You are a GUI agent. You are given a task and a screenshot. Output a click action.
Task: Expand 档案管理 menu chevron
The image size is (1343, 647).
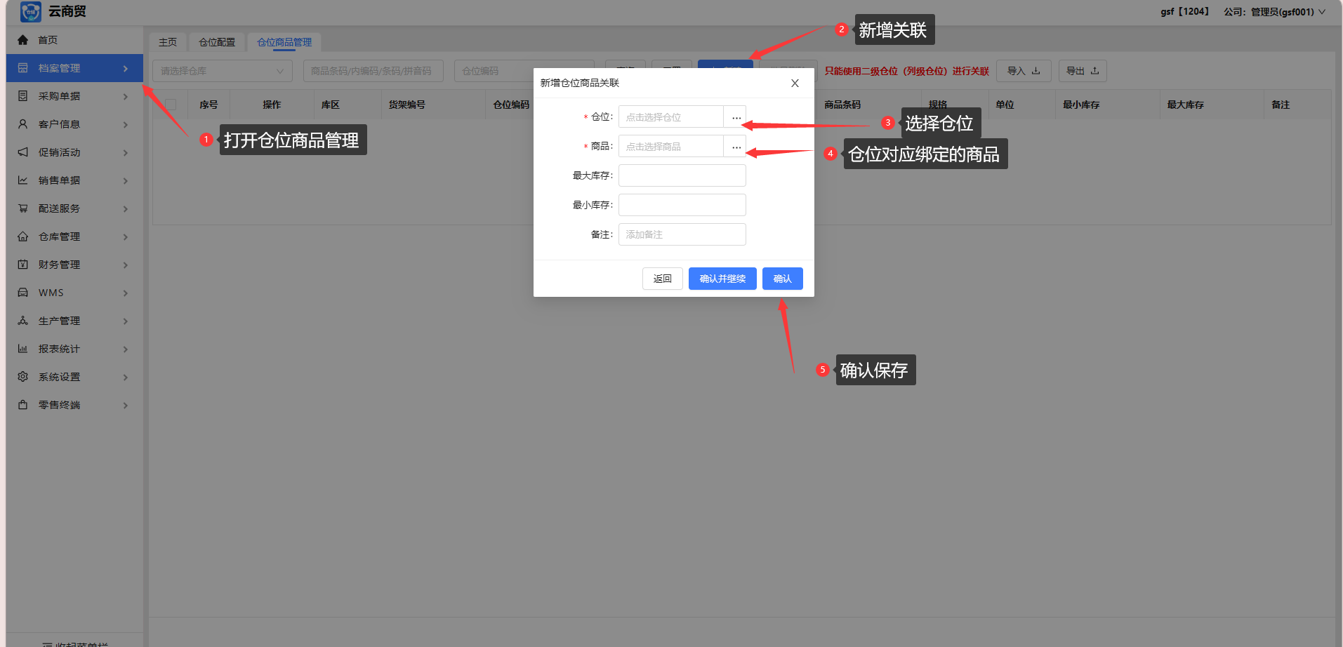[126, 68]
